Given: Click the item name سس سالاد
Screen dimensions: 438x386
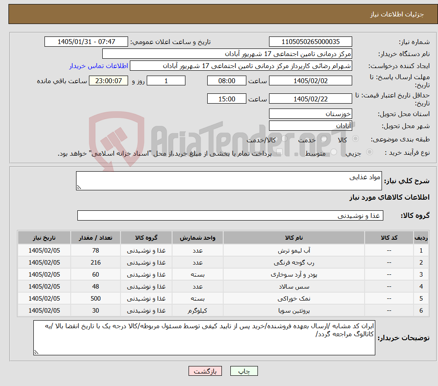Looking at the screenshot, I should 294,286.
